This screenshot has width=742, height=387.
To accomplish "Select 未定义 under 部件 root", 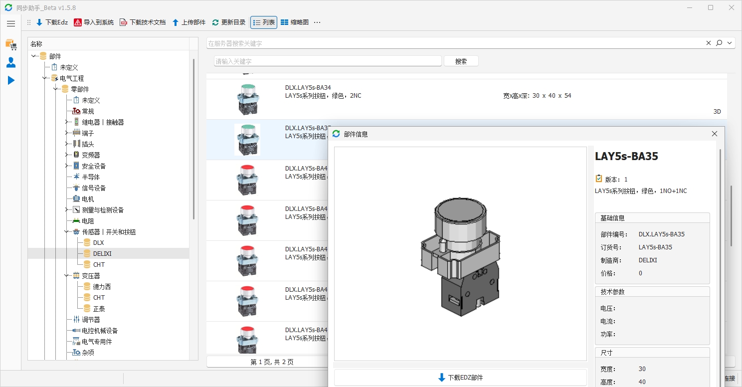I will pyautogui.click(x=69, y=67).
